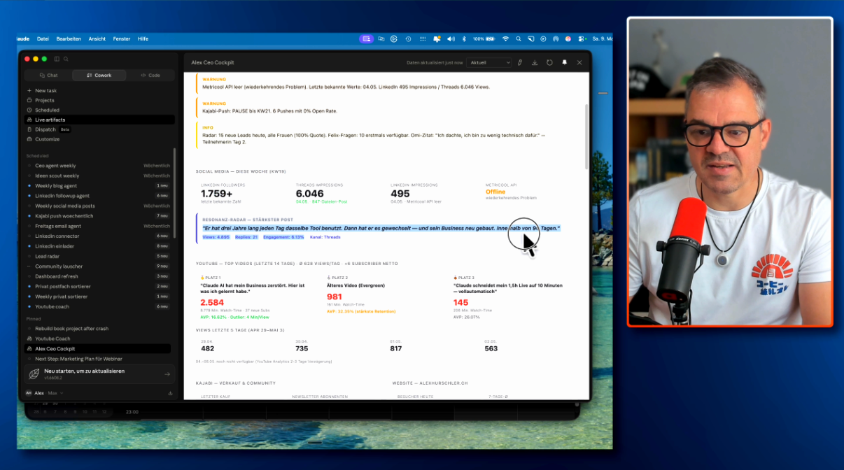The height and width of the screenshot is (470, 844).
Task: Switch to the Cowork tab
Action: click(x=99, y=75)
